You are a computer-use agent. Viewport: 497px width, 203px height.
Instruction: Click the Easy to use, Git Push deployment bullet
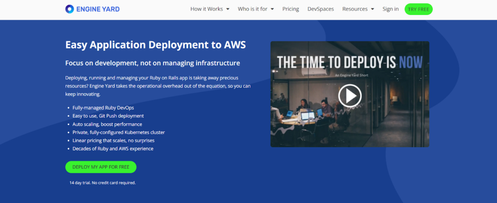coord(108,116)
